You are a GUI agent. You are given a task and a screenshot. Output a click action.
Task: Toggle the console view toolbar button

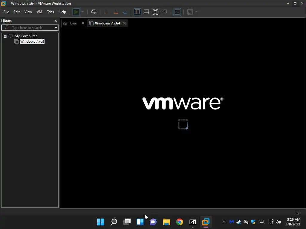[177, 12]
